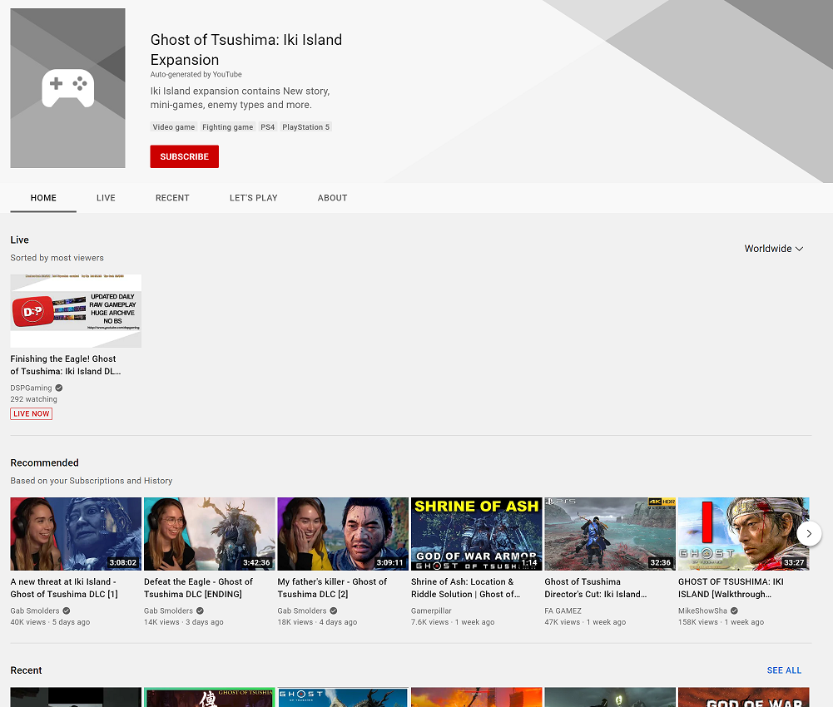Subscribe to the Iki Island Expansion channel

click(185, 156)
